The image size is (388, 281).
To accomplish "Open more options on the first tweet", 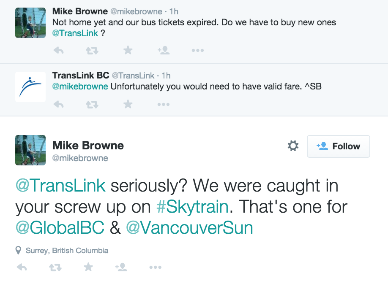I will tap(197, 50).
